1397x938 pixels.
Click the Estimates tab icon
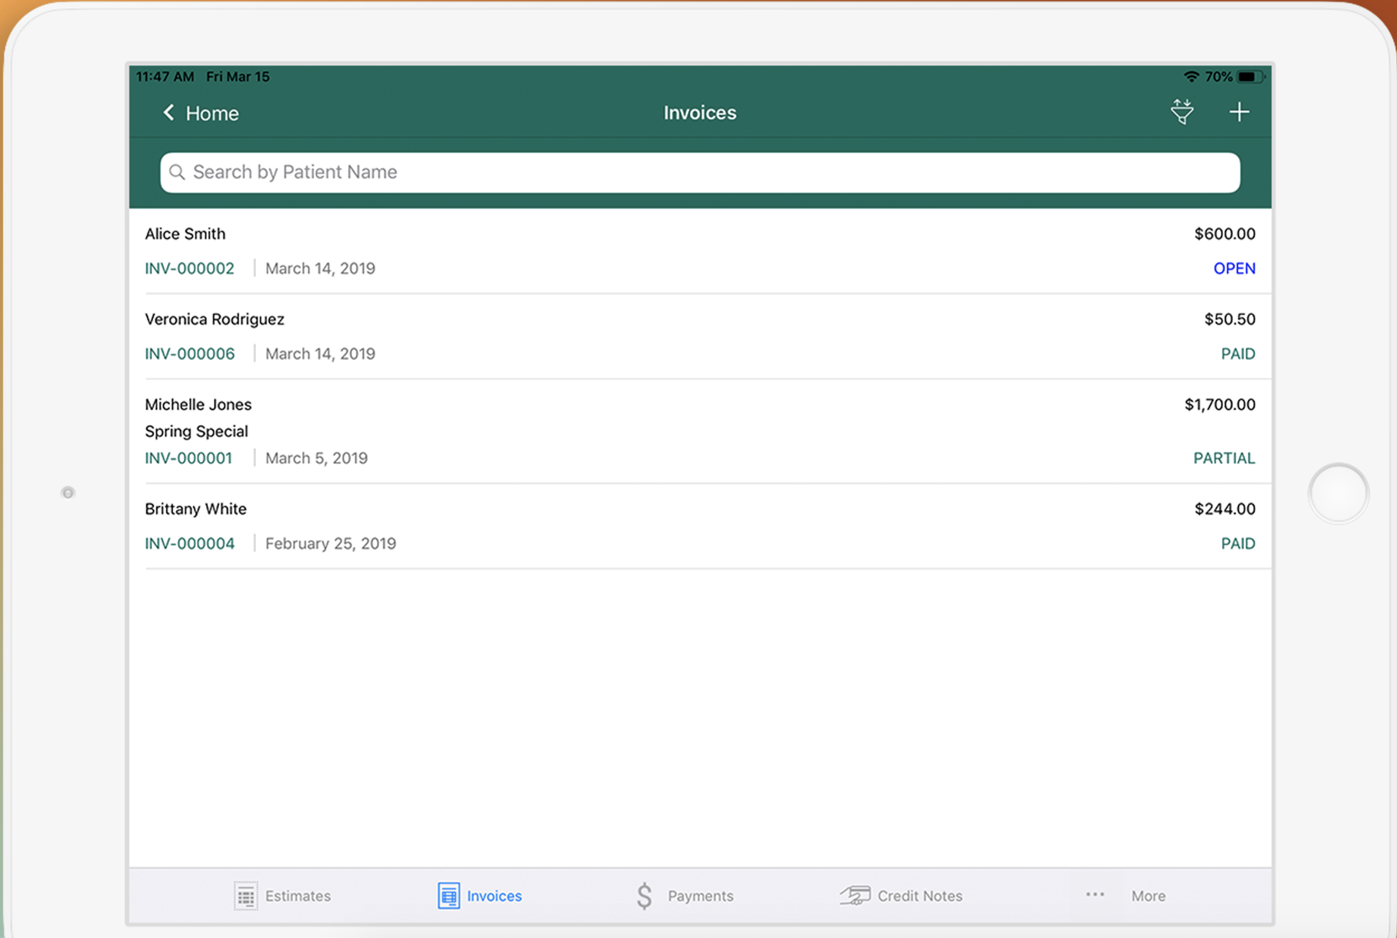(x=246, y=895)
